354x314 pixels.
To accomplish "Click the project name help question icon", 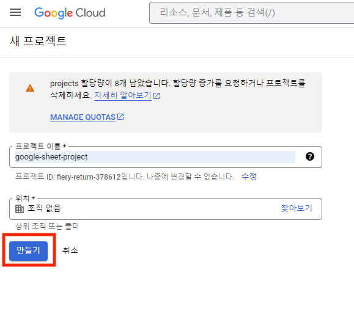I will (x=310, y=156).
